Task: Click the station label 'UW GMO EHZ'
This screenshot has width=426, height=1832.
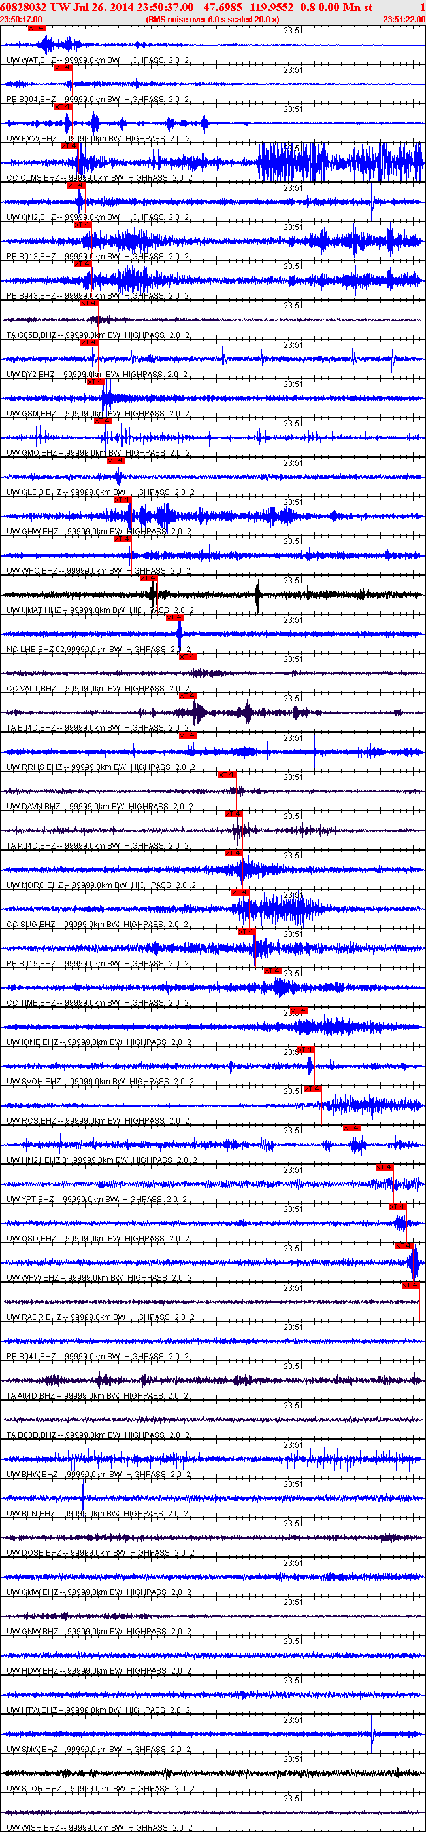Action: pos(31,453)
